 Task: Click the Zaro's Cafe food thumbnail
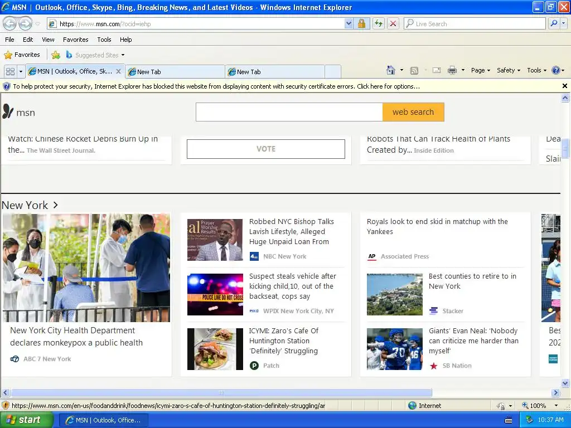coord(215,349)
